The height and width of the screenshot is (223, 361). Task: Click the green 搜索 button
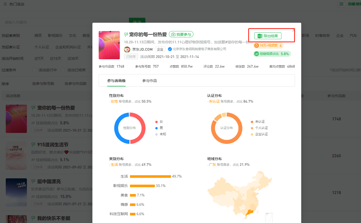point(137,22)
